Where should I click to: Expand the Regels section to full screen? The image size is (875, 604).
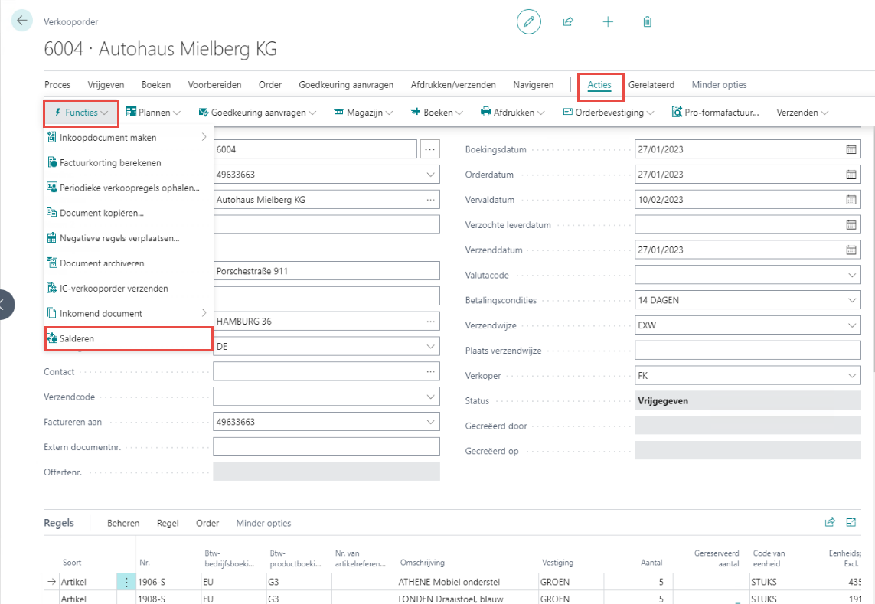coord(851,523)
